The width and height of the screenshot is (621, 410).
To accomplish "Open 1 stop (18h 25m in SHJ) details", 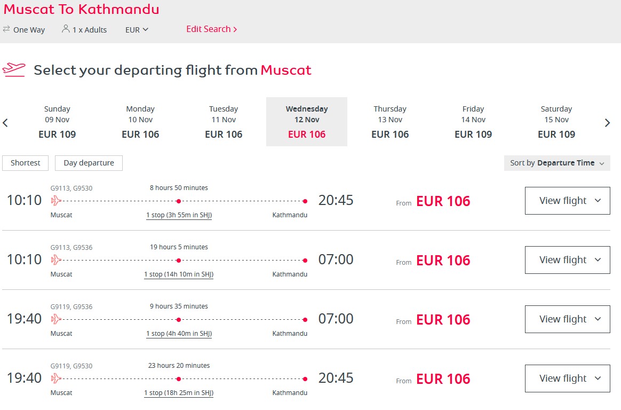I will click(179, 393).
